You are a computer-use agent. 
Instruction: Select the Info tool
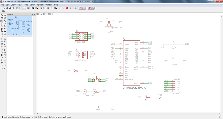pos(2,15)
